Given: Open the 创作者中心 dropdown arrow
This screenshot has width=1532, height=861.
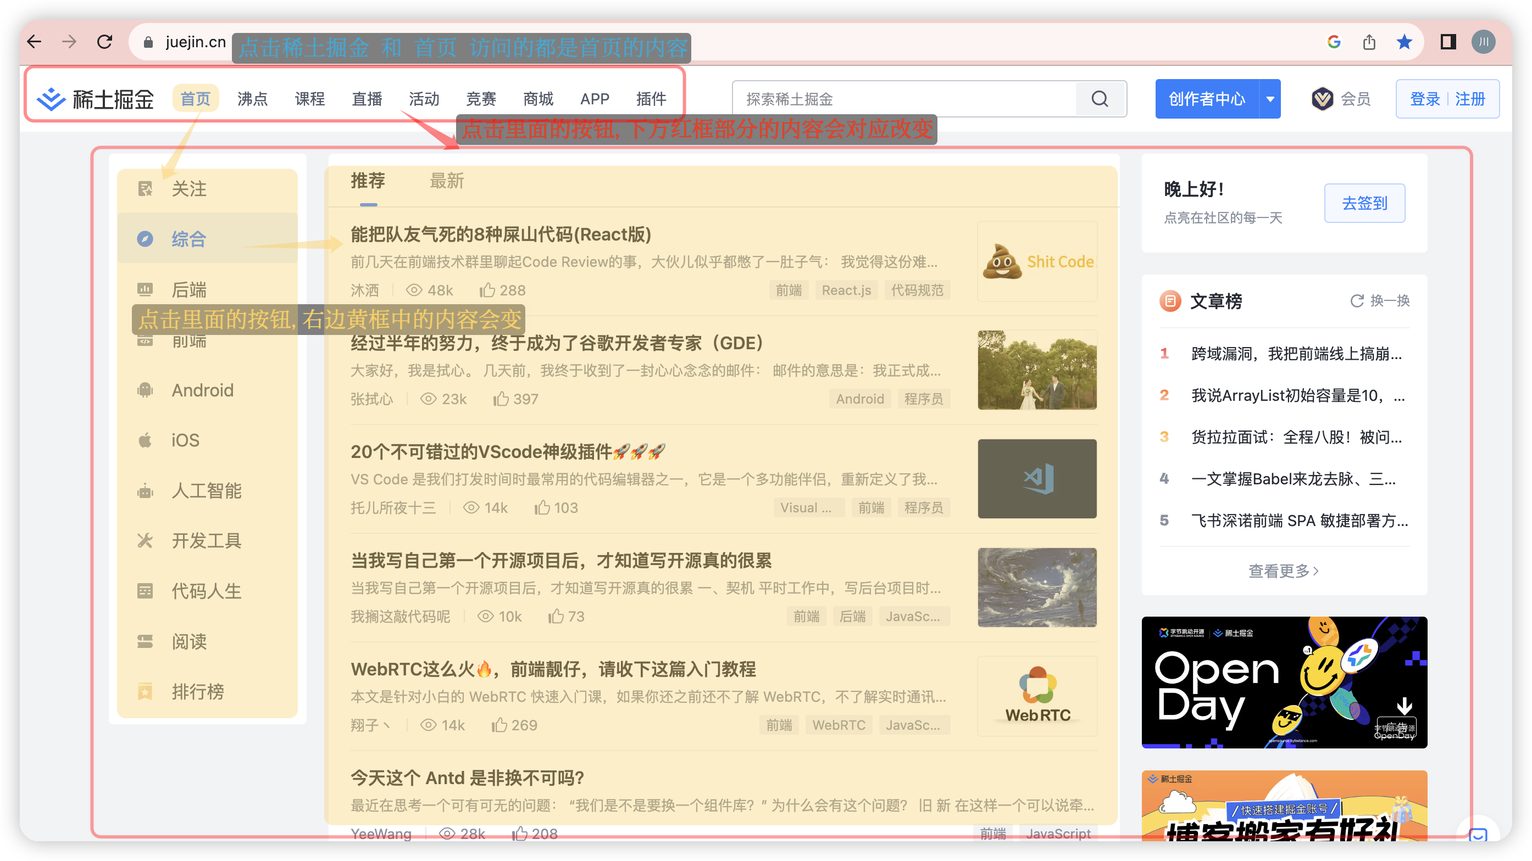Looking at the screenshot, I should 1270,99.
